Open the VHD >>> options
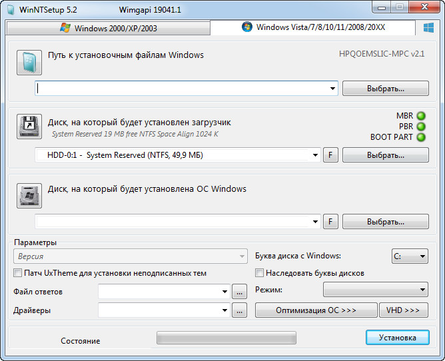The width and height of the screenshot is (445, 361). [404, 310]
